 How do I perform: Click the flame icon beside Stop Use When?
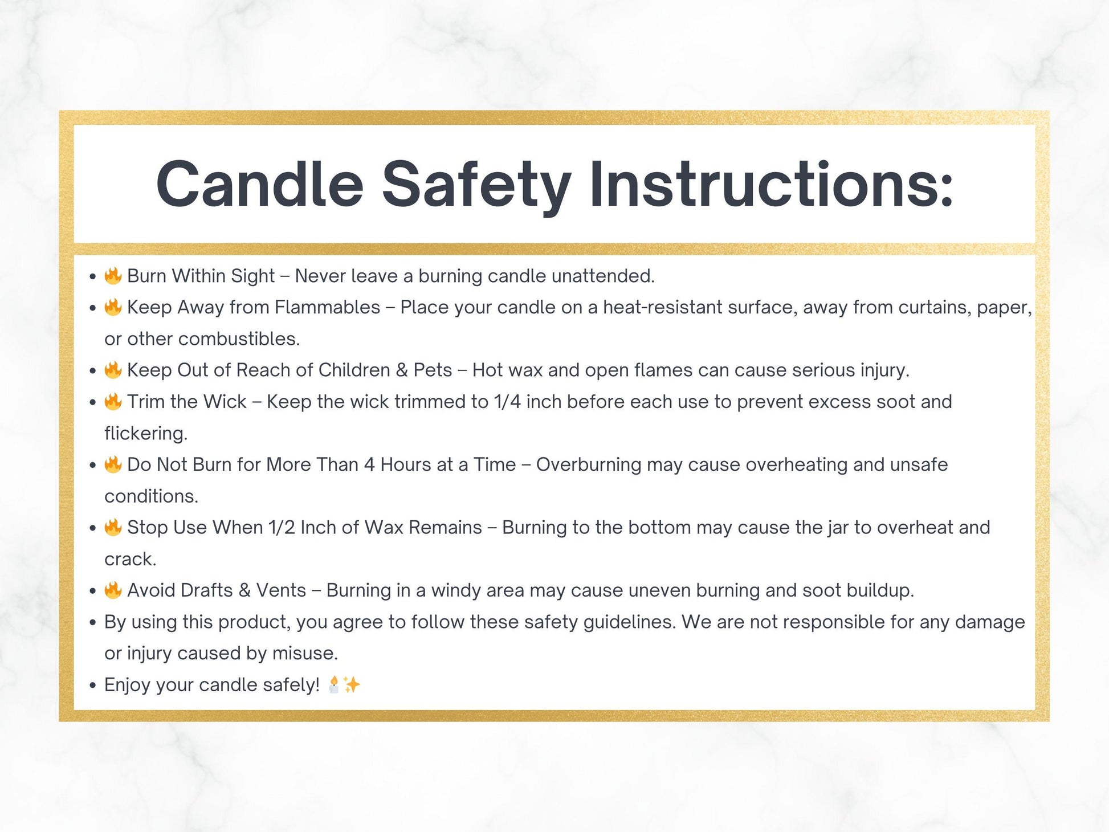coord(113,527)
